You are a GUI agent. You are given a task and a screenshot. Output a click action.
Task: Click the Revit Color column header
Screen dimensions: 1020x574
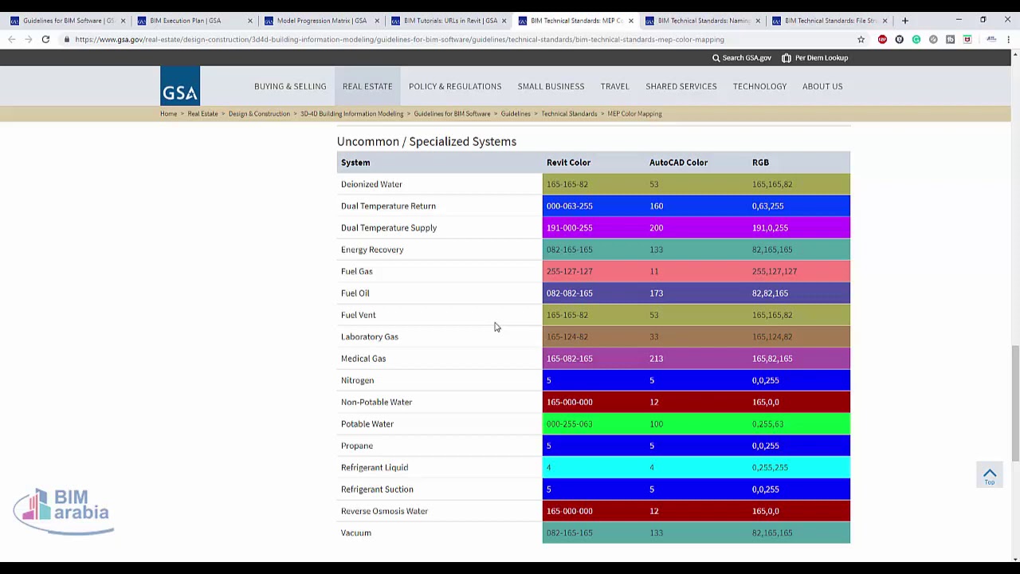coord(568,163)
